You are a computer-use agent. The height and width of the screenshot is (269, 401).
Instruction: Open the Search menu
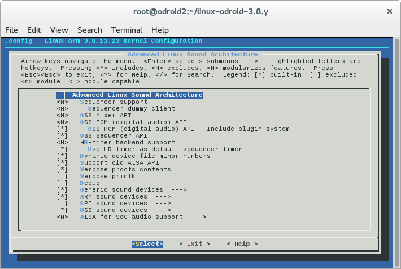pyautogui.click(x=90, y=30)
